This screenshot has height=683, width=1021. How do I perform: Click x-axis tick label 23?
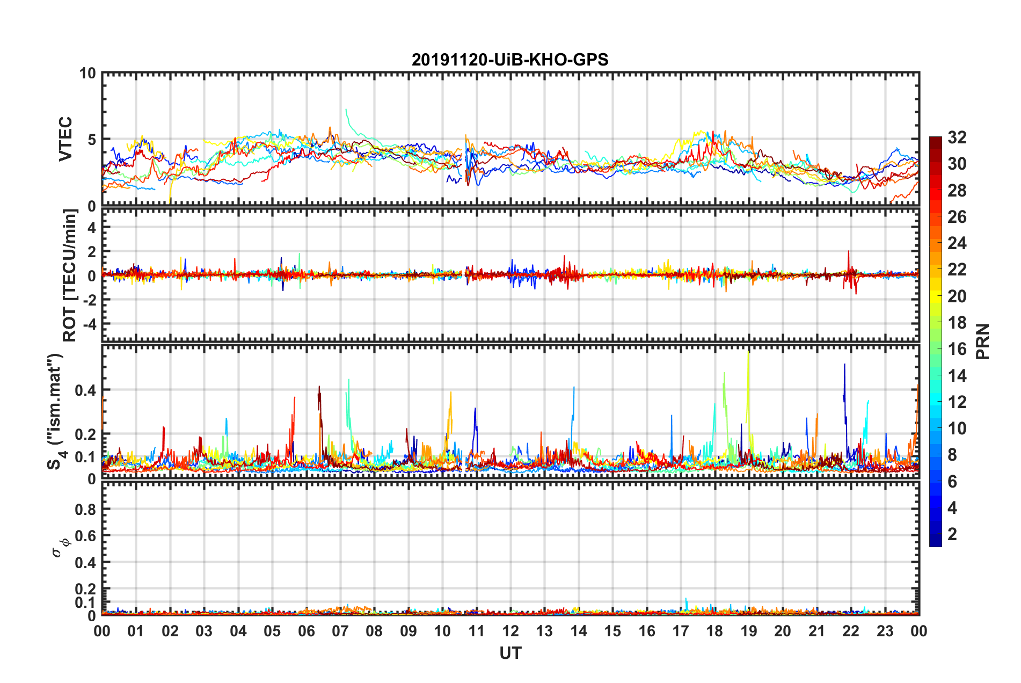[885, 631]
